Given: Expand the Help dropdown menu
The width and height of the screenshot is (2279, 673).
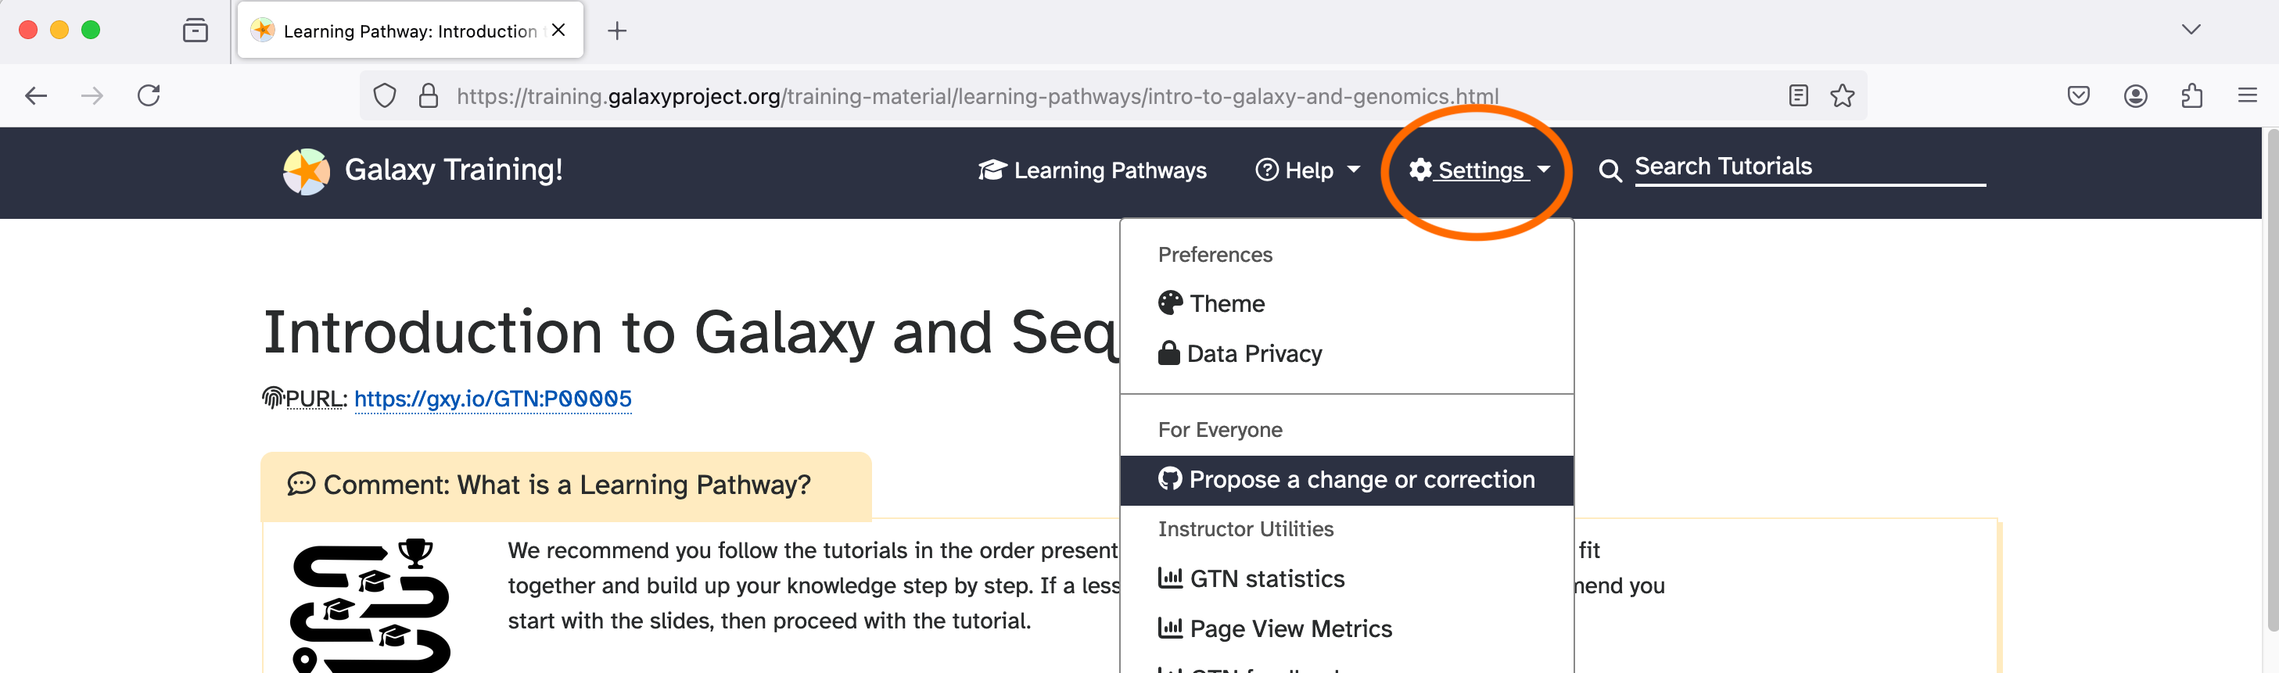Looking at the screenshot, I should (1307, 170).
